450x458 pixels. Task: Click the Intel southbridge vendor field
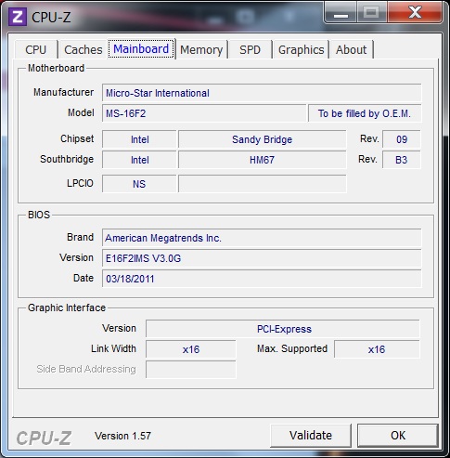coord(139,160)
